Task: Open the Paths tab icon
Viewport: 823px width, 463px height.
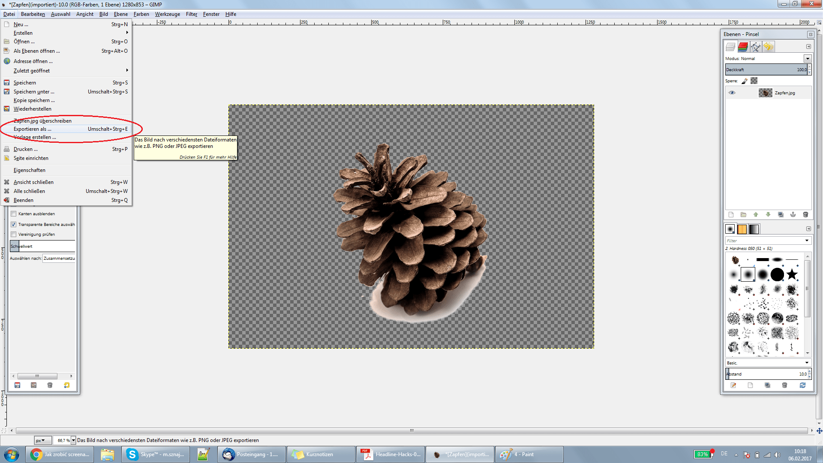Action: 755,47
